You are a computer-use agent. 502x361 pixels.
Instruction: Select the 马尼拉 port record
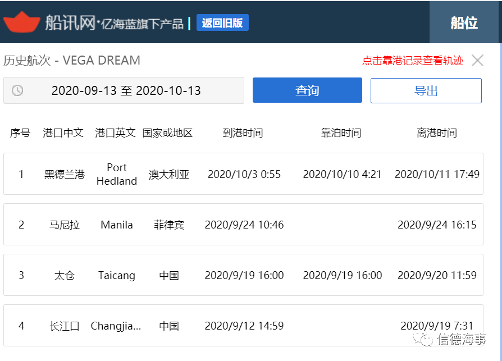(243, 225)
